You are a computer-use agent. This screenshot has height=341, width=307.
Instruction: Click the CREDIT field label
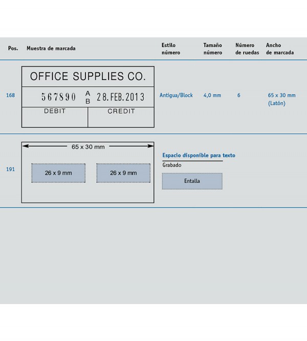pyautogui.click(x=121, y=111)
